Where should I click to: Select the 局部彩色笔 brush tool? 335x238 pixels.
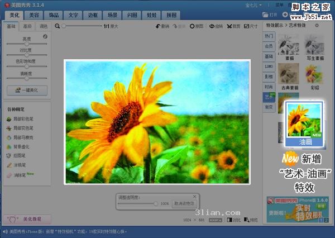(x=20, y=119)
